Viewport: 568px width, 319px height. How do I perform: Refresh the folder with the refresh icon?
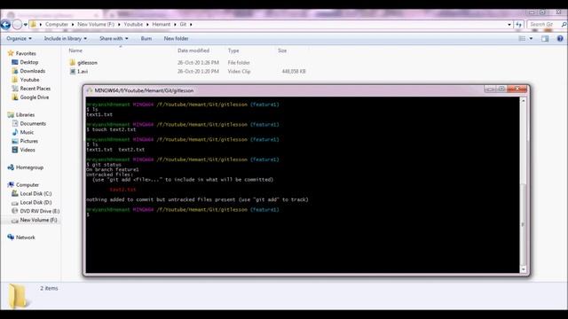click(518, 25)
